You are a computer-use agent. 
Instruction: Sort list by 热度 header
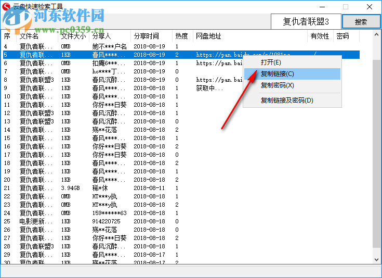coord(183,36)
